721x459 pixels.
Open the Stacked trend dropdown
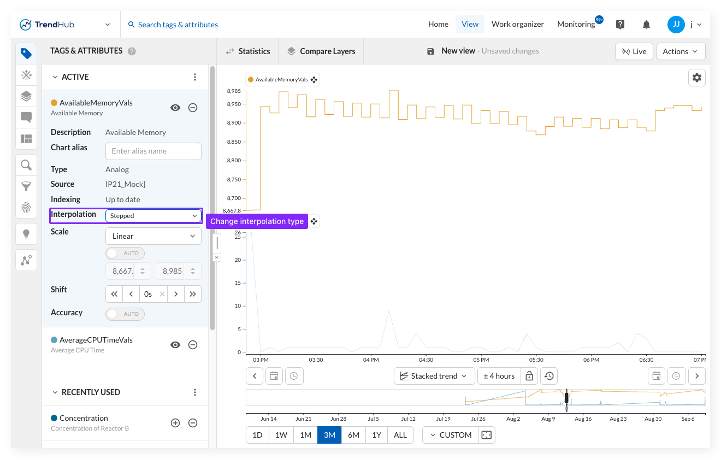coord(434,376)
